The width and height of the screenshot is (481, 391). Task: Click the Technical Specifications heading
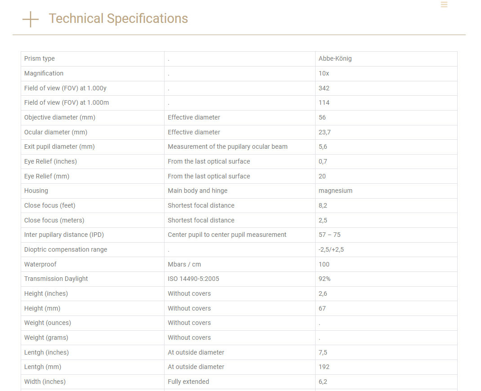pyautogui.click(x=118, y=18)
